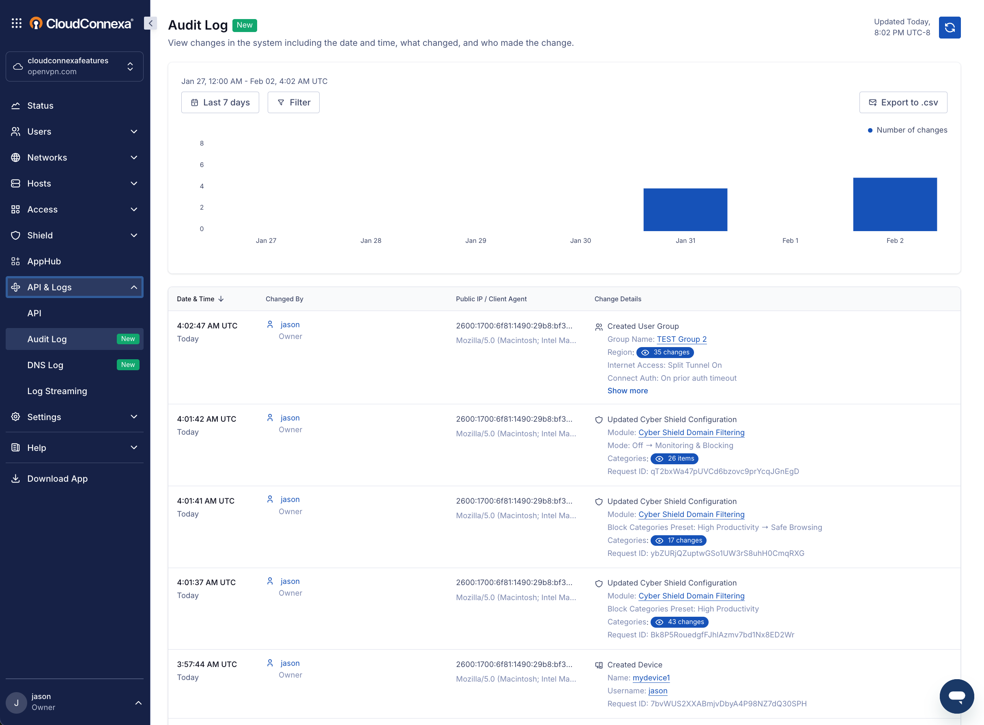Viewport: 984px width, 725px height.
Task: Open the Log Streaming page
Action: (57, 390)
